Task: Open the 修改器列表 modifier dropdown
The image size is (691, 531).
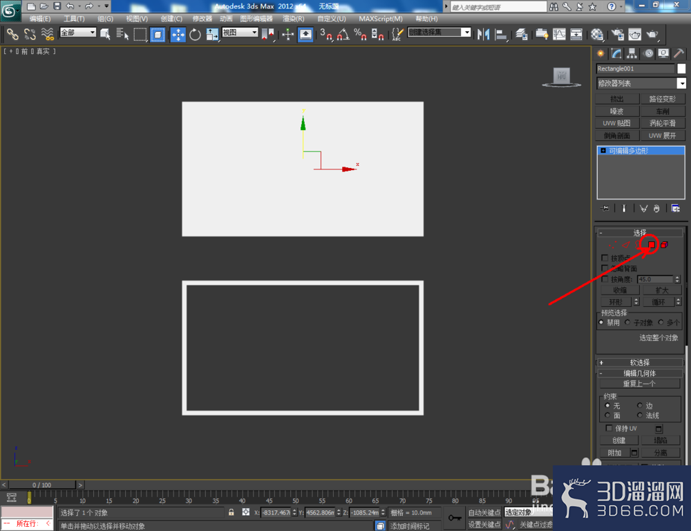Action: click(x=641, y=83)
